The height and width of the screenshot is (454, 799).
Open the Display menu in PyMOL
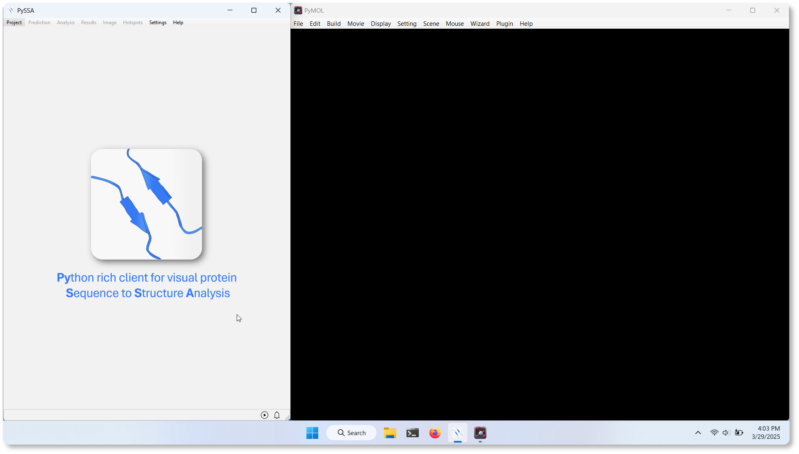381,24
